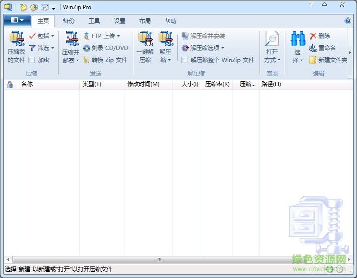This screenshot has height=278, width=357.
Task: Sort by the 类型(T) column header
Action: pos(102,84)
